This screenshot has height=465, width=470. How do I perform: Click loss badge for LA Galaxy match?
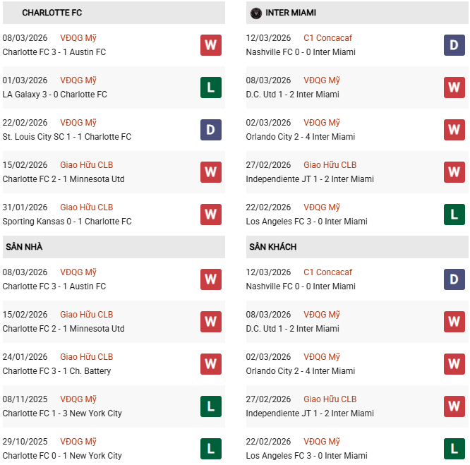coord(210,87)
